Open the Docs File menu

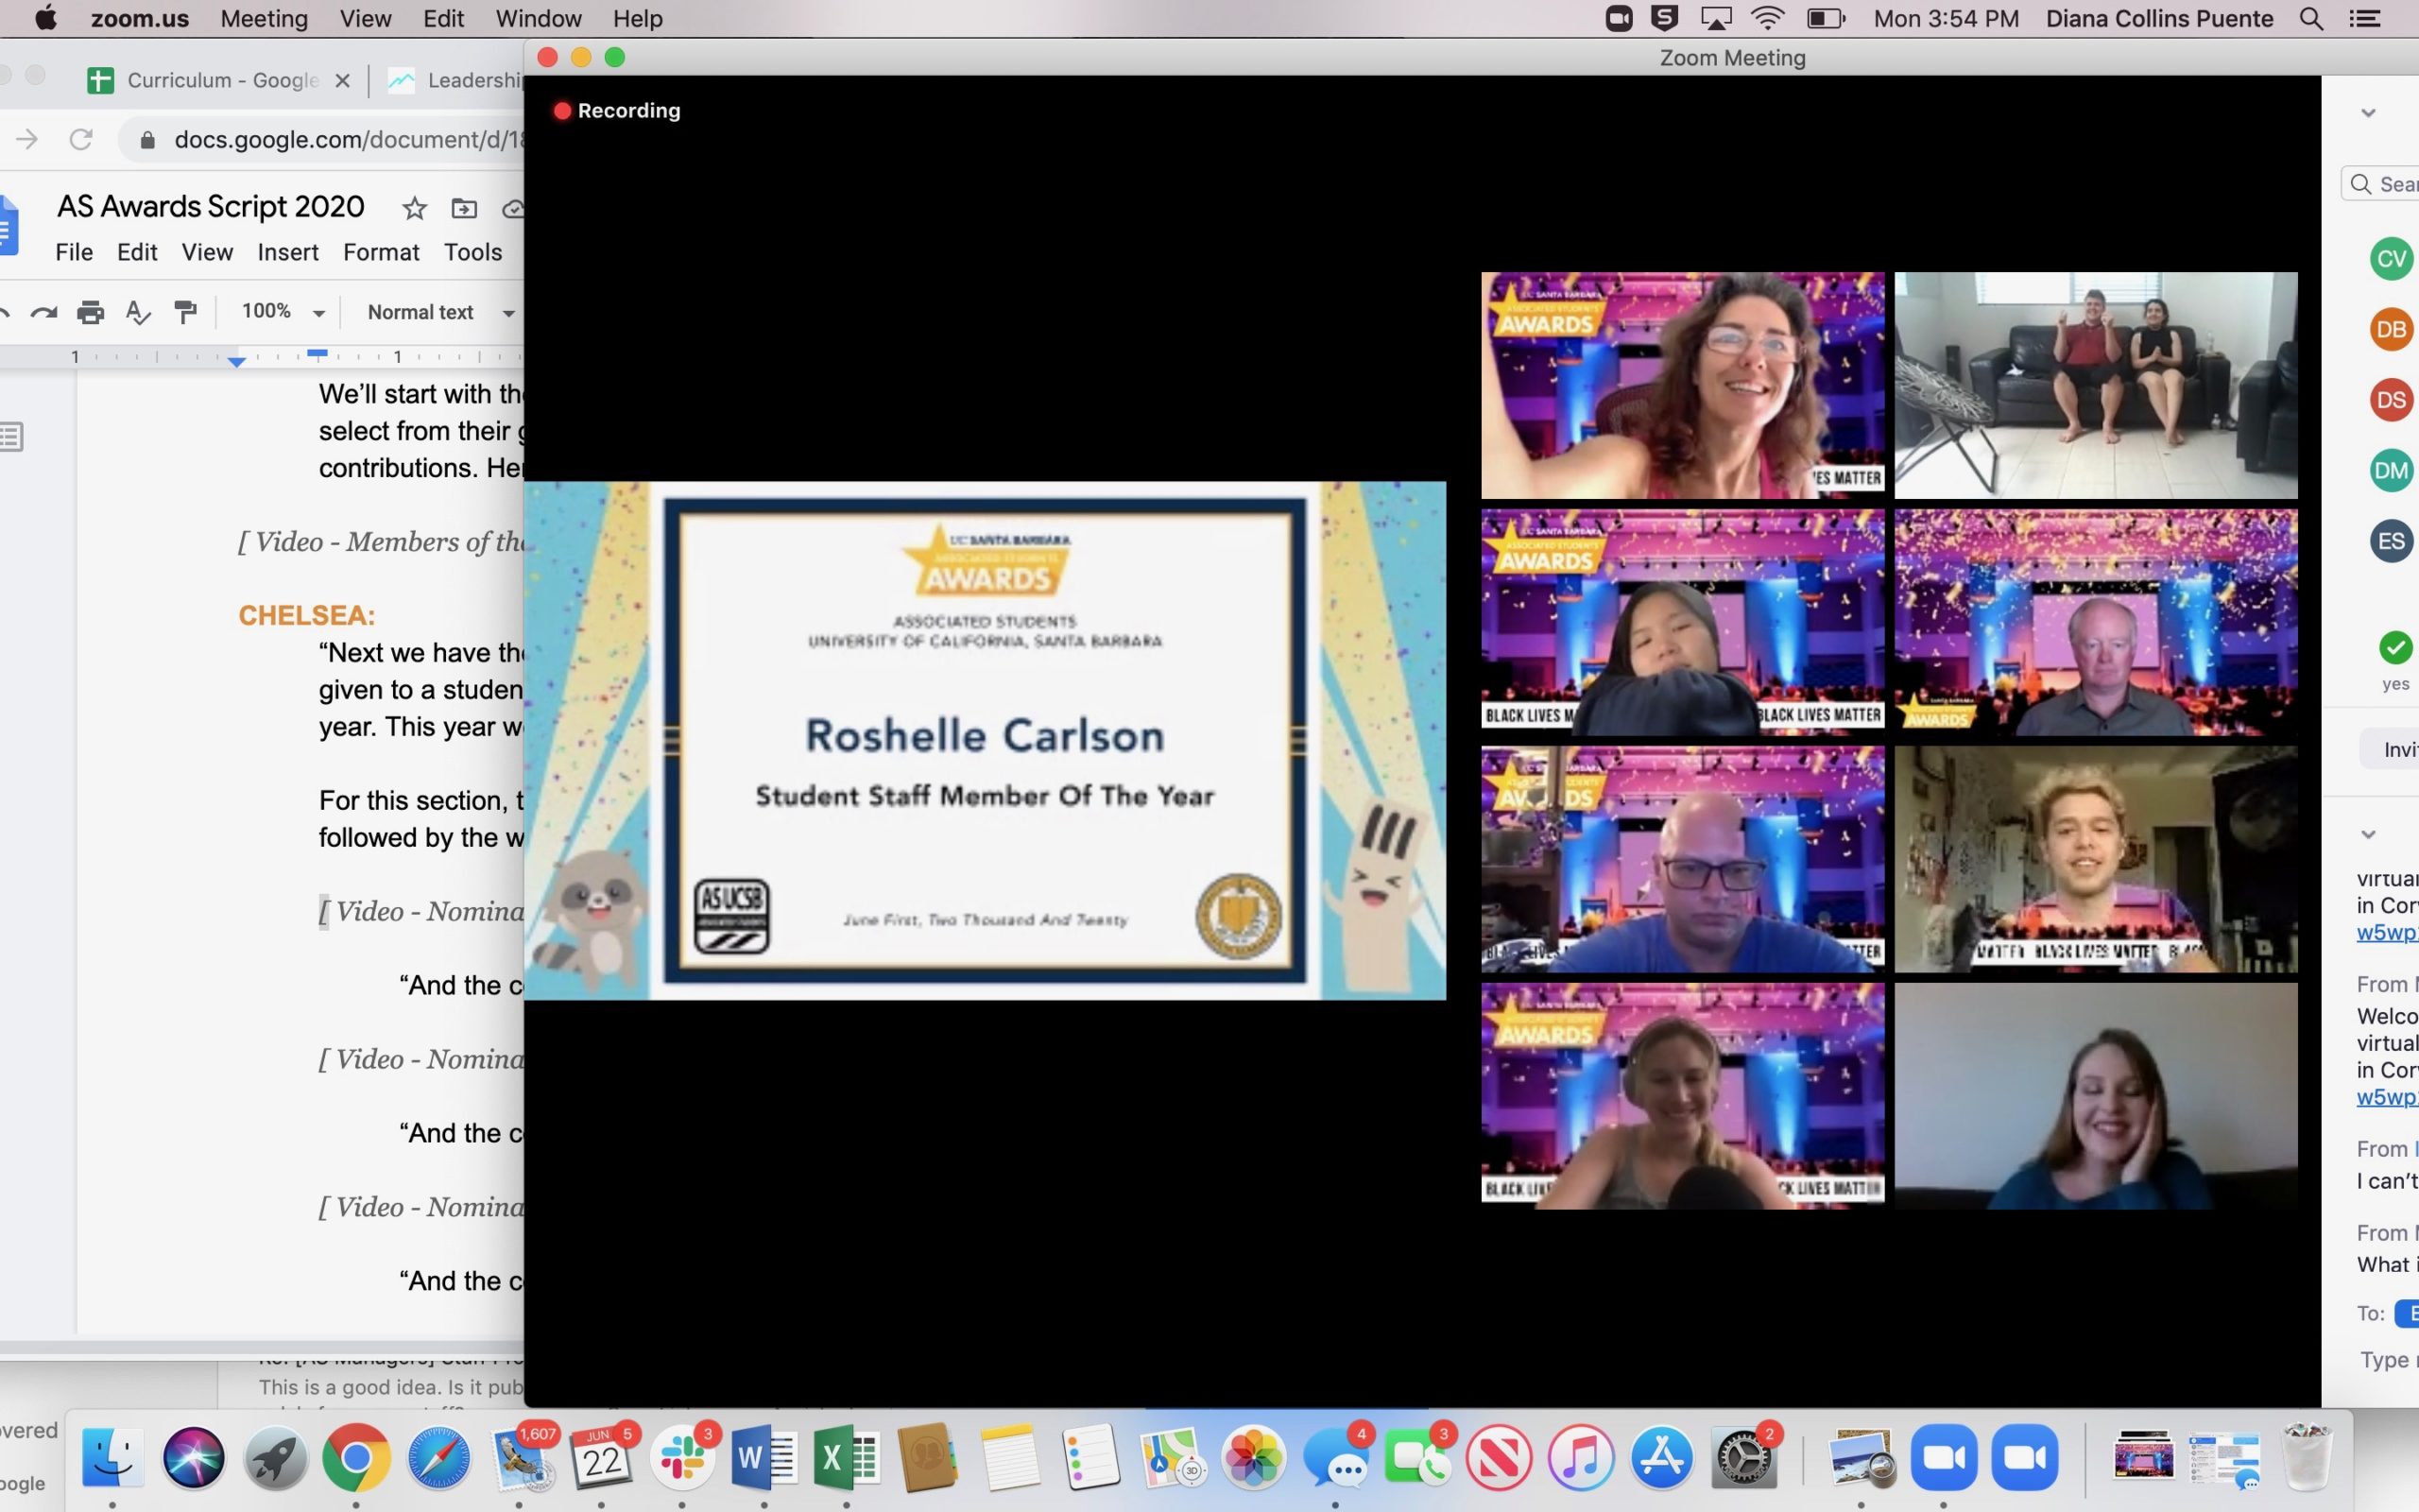pos(74,252)
